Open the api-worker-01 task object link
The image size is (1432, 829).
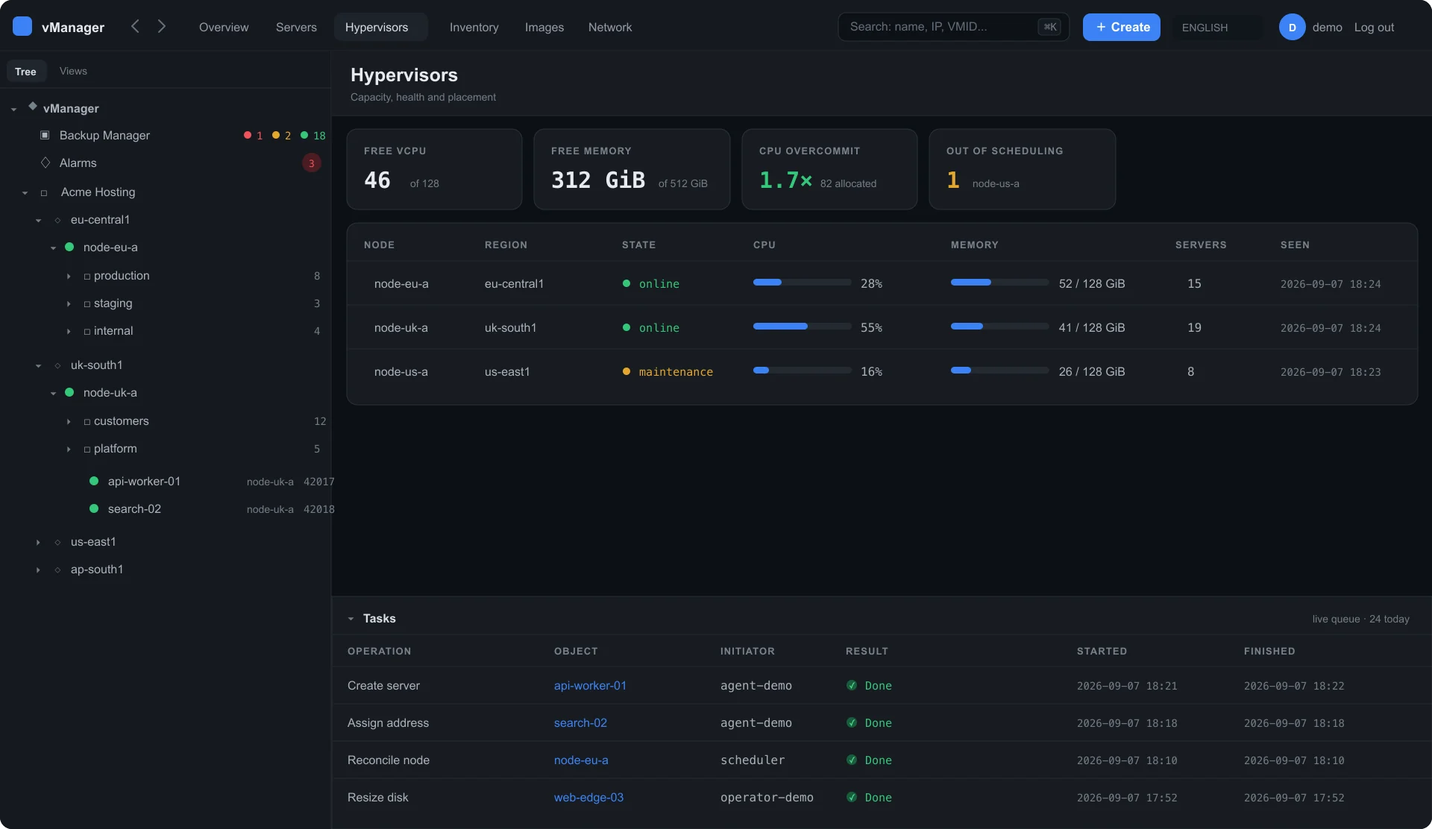pyautogui.click(x=590, y=685)
